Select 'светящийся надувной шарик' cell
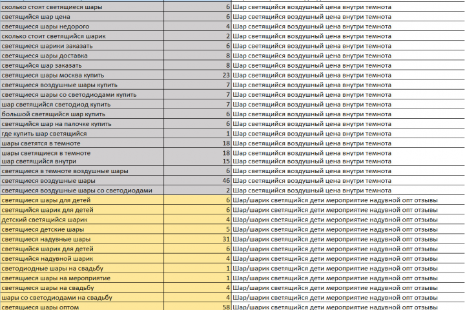 [x=82, y=259]
